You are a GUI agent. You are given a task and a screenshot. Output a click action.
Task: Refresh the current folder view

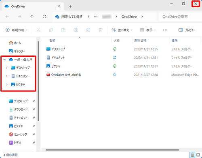(44, 17)
